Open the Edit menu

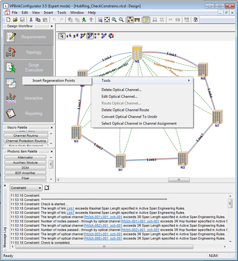point(25,13)
